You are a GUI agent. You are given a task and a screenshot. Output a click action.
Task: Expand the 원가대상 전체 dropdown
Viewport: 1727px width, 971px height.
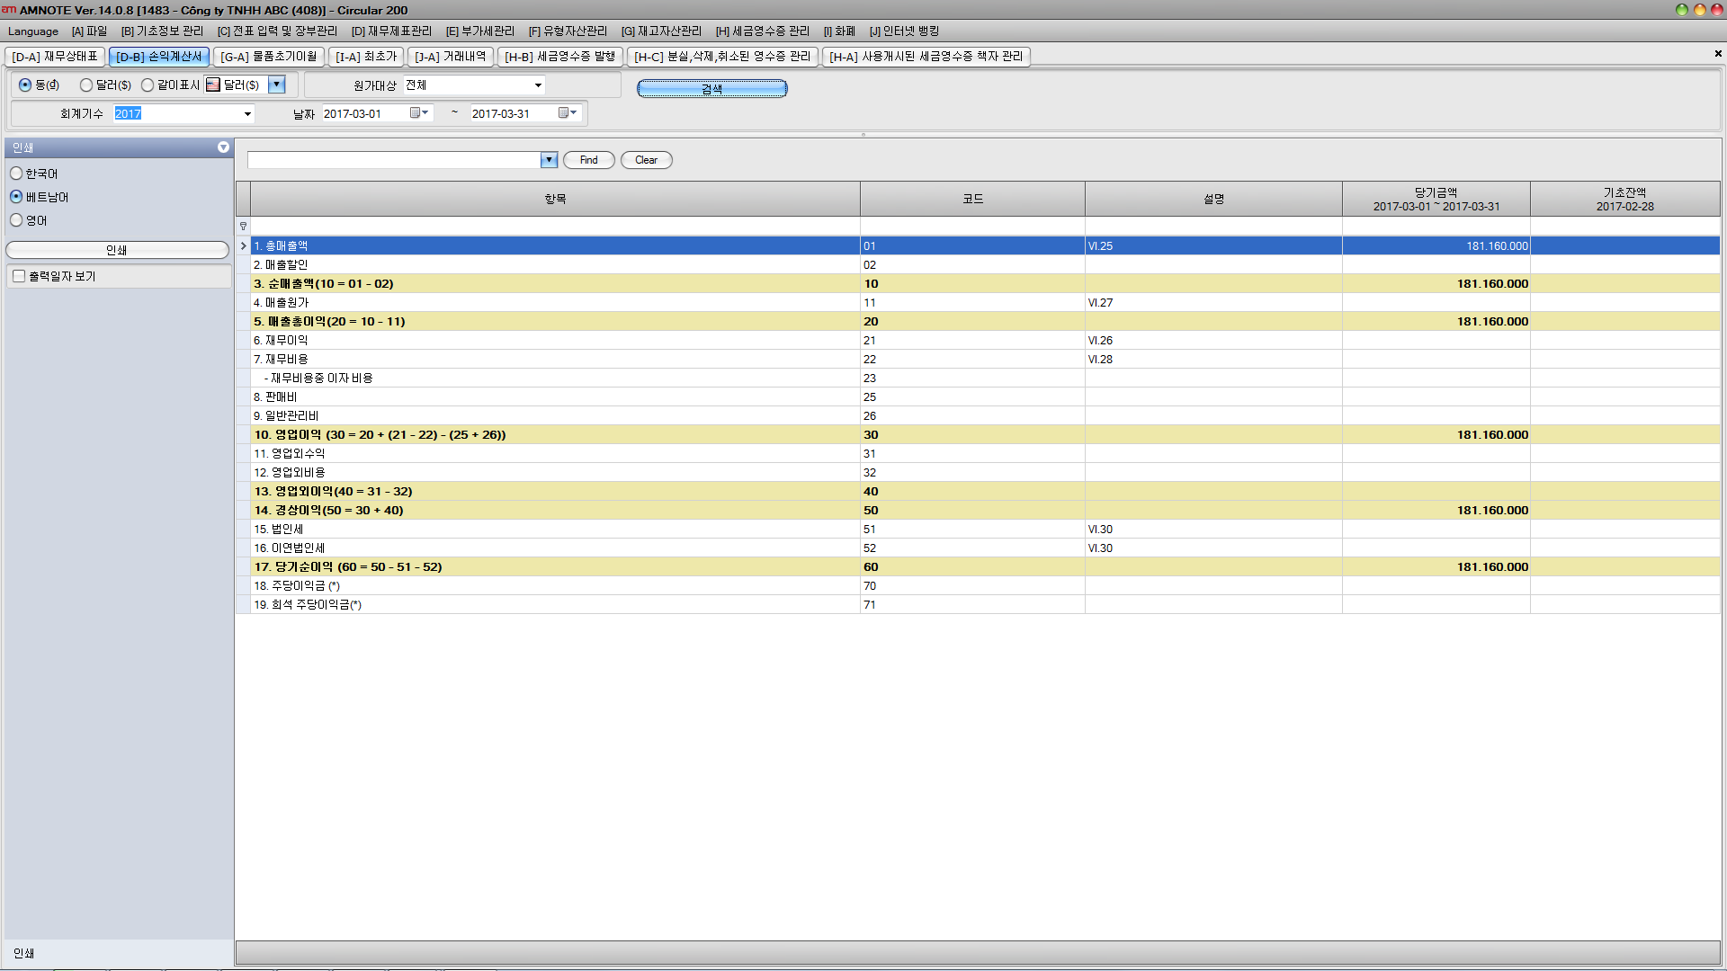pos(538,85)
